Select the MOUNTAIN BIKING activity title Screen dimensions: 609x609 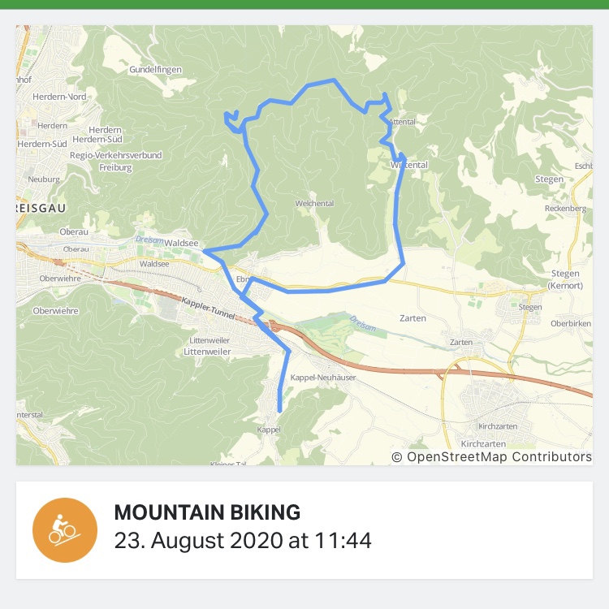point(208,512)
